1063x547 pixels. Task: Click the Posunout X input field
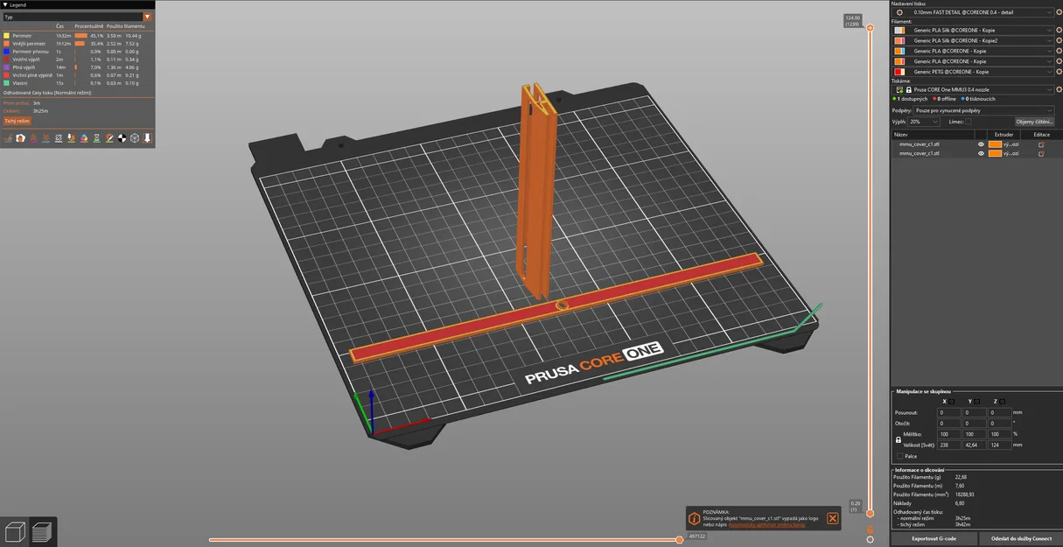[948, 412]
